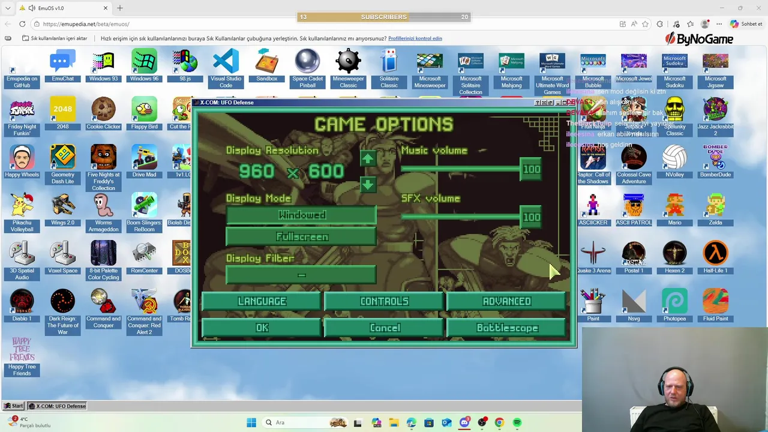Open Solitaire Classic icon

coord(389,69)
